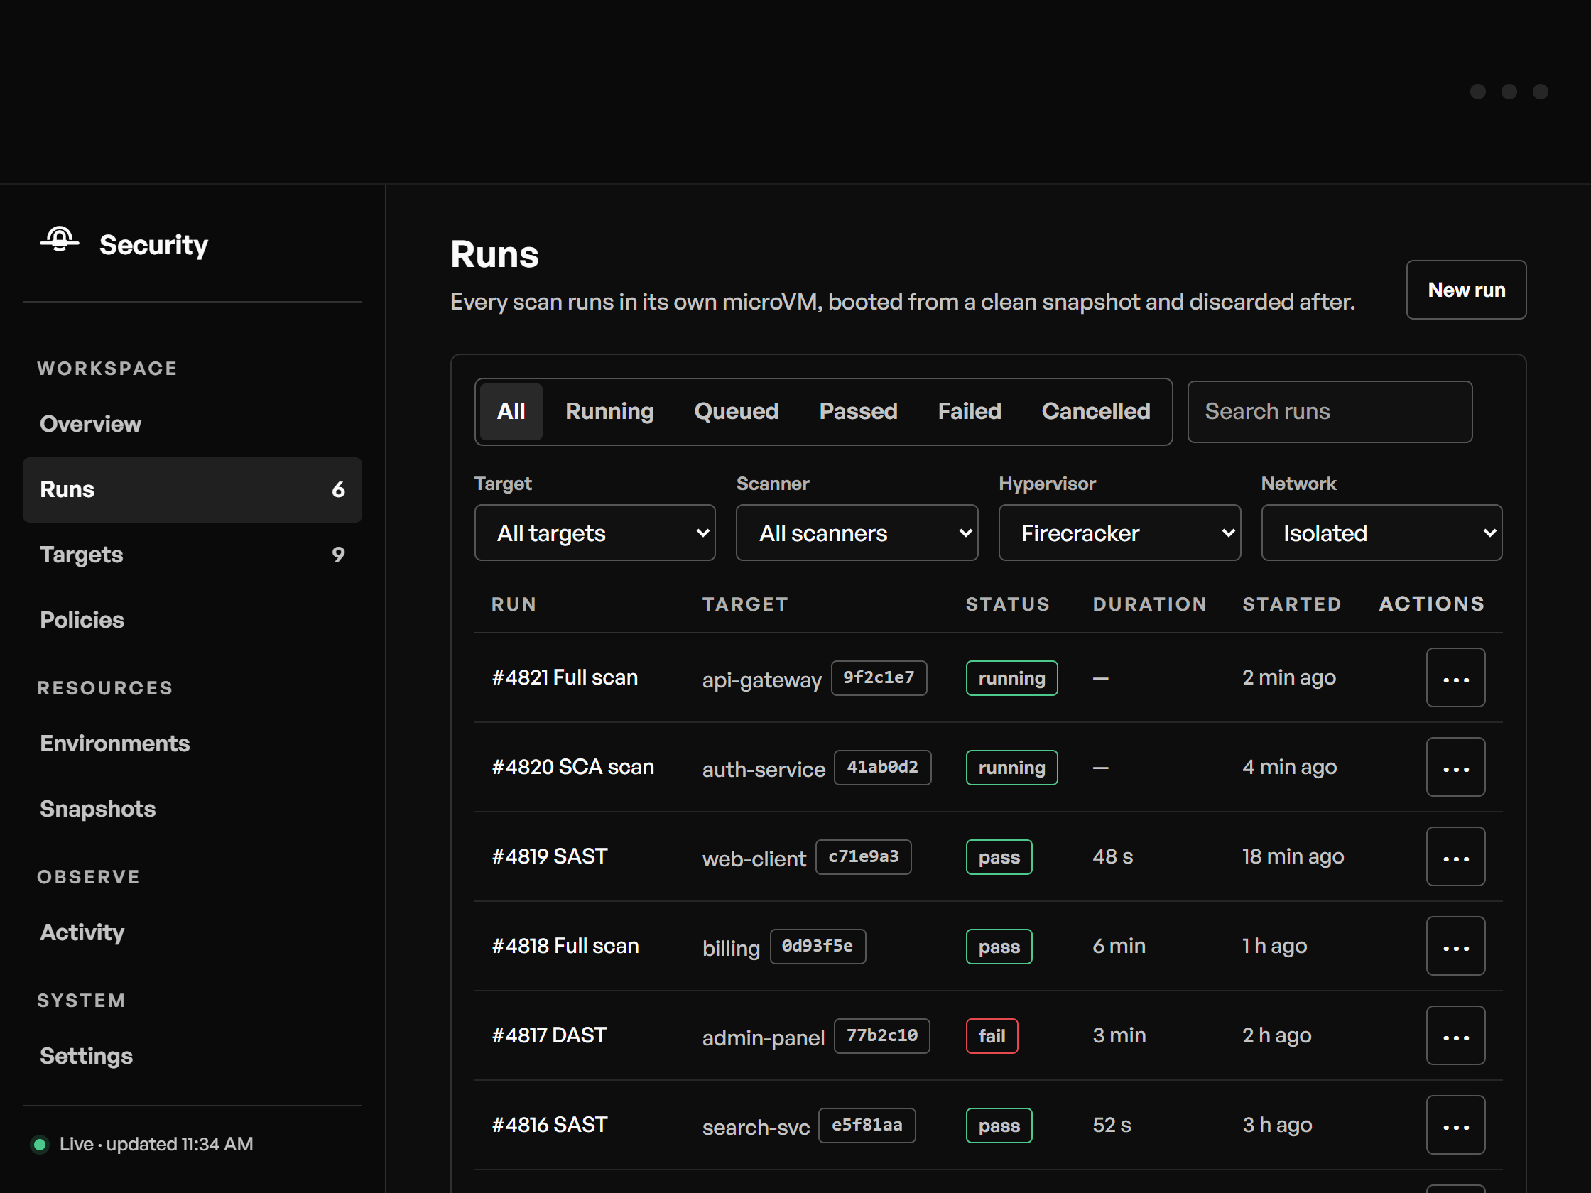Open run #4821 Full scan

(x=564, y=677)
